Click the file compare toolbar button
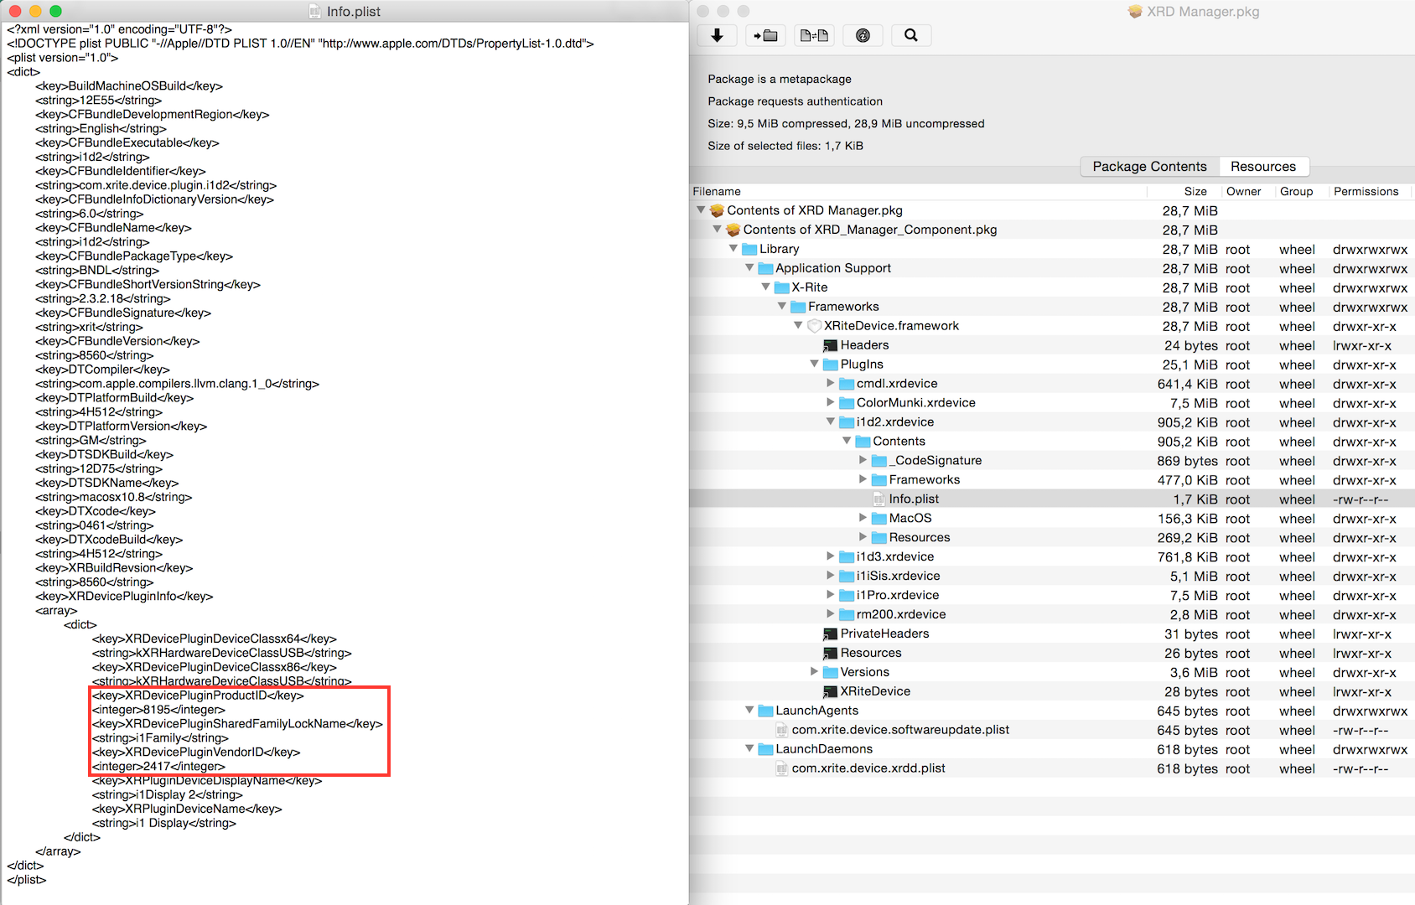This screenshot has height=905, width=1415. [x=814, y=35]
